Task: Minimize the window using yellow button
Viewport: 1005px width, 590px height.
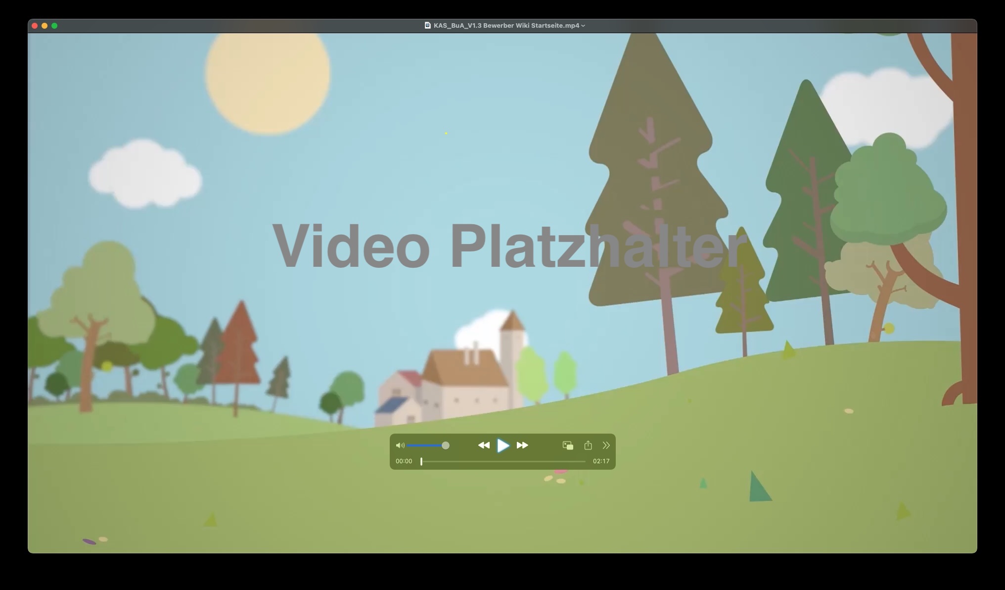Action: [45, 26]
